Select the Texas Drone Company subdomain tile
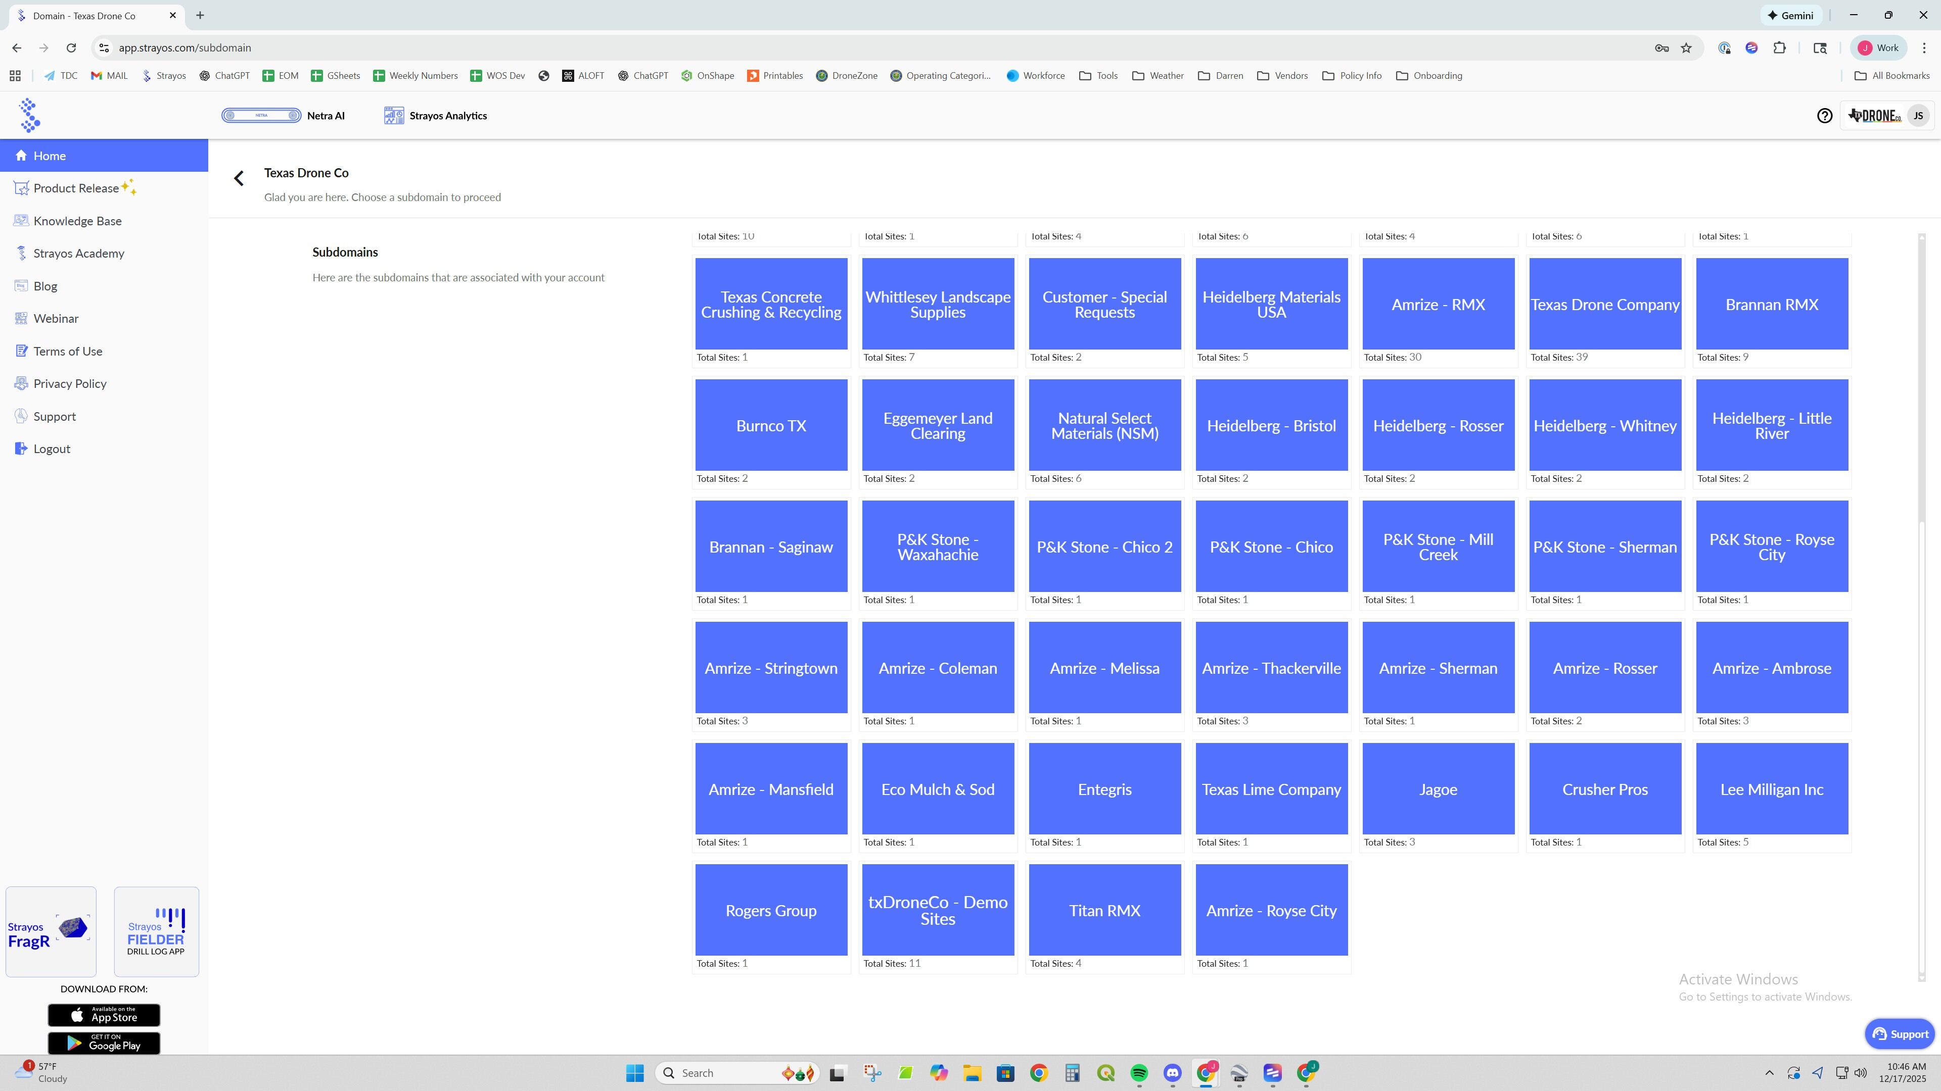The image size is (1941, 1091). [x=1605, y=304]
